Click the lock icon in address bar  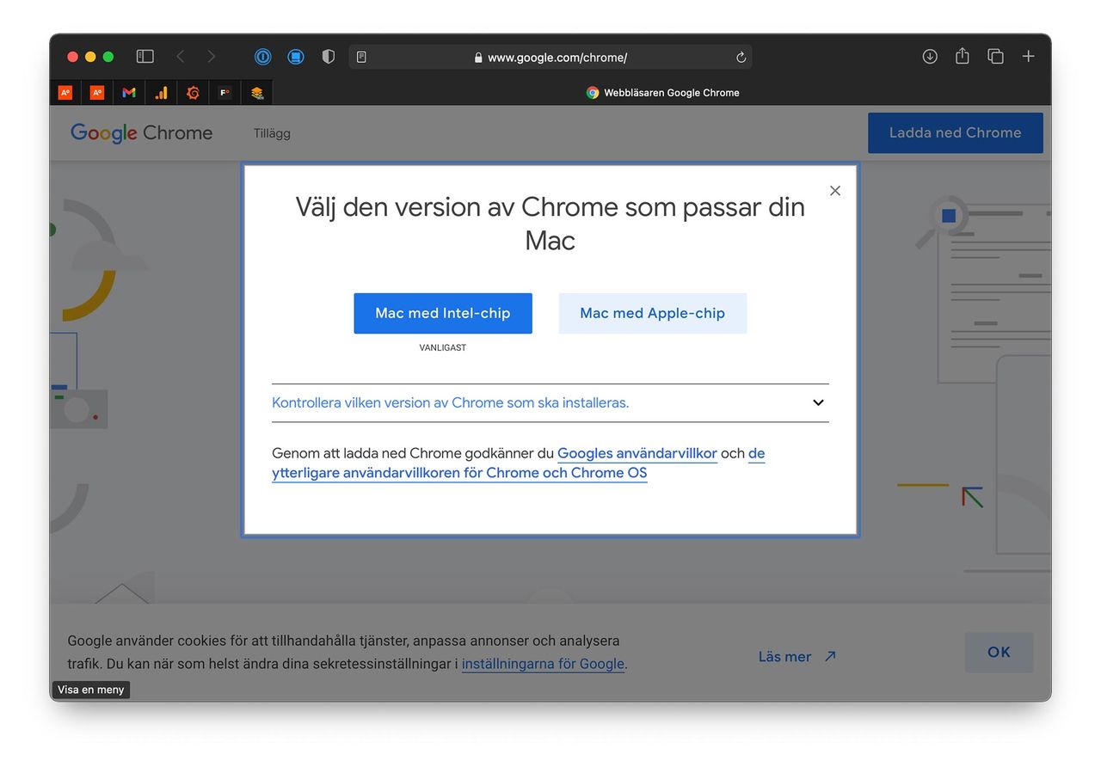478,58
